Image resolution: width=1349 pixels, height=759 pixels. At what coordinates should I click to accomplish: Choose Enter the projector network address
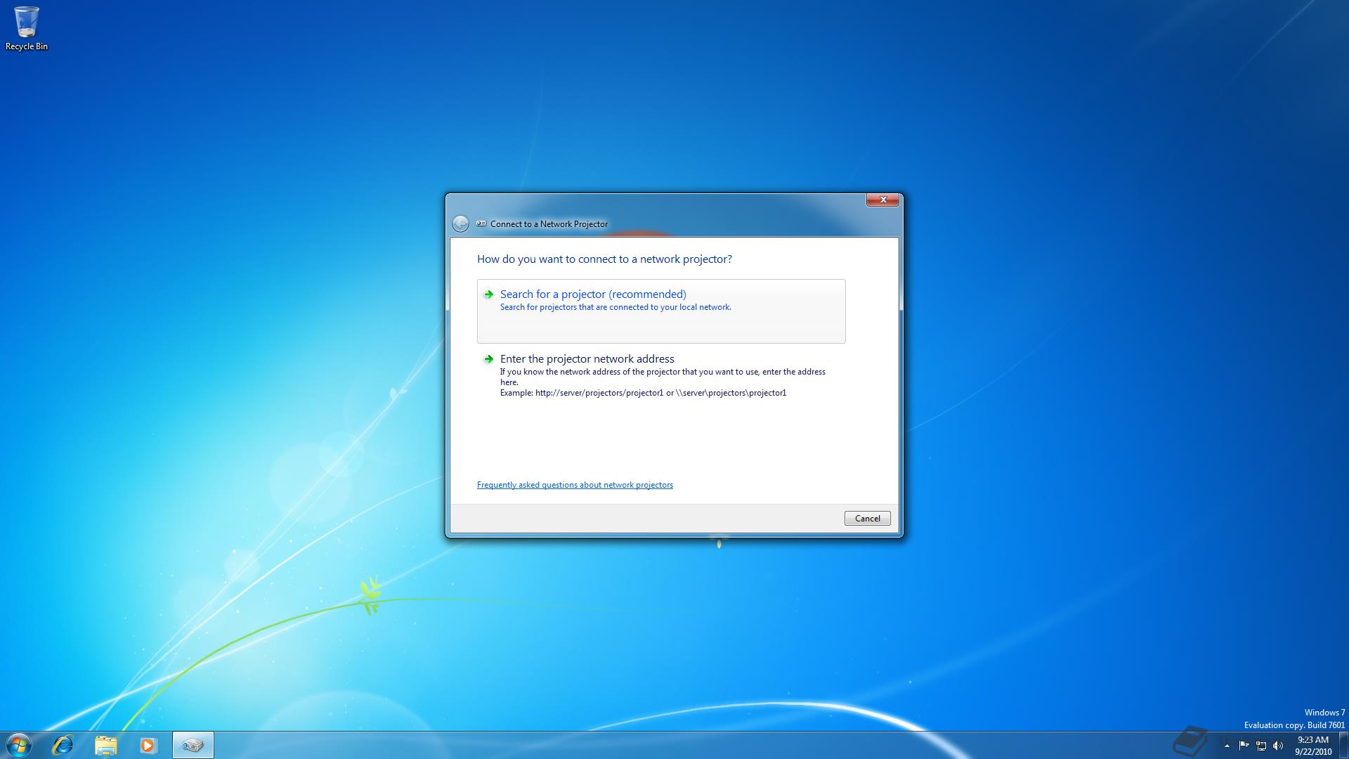587,359
